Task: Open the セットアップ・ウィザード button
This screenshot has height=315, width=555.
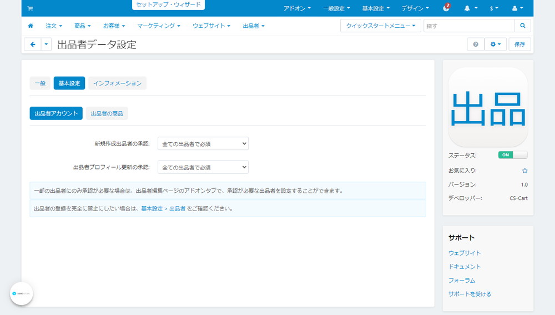Action: (169, 4)
